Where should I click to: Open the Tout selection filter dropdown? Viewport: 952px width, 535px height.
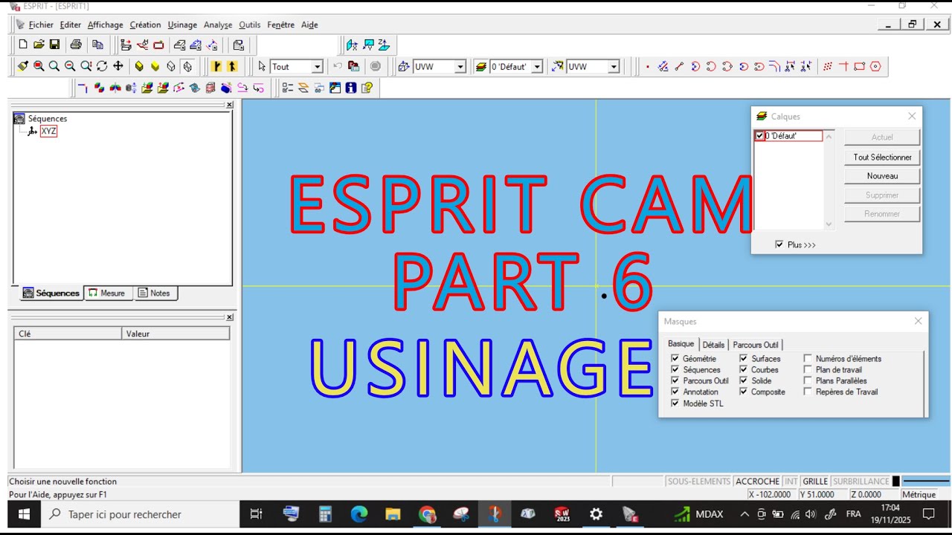pos(317,67)
